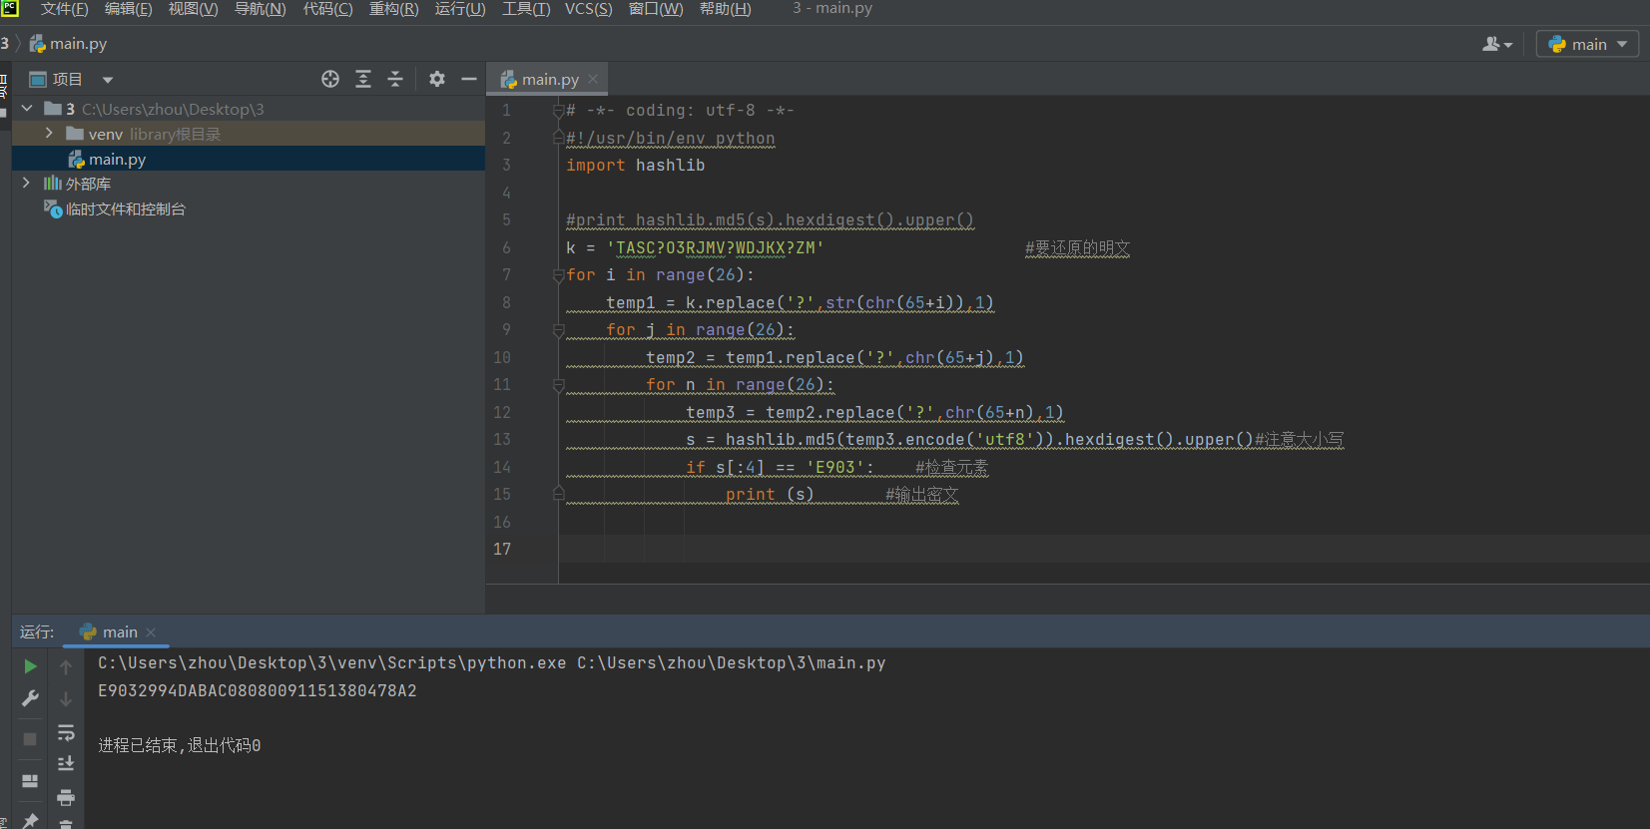
Task: Toggle soft-wrap in run console
Action: [x=66, y=733]
